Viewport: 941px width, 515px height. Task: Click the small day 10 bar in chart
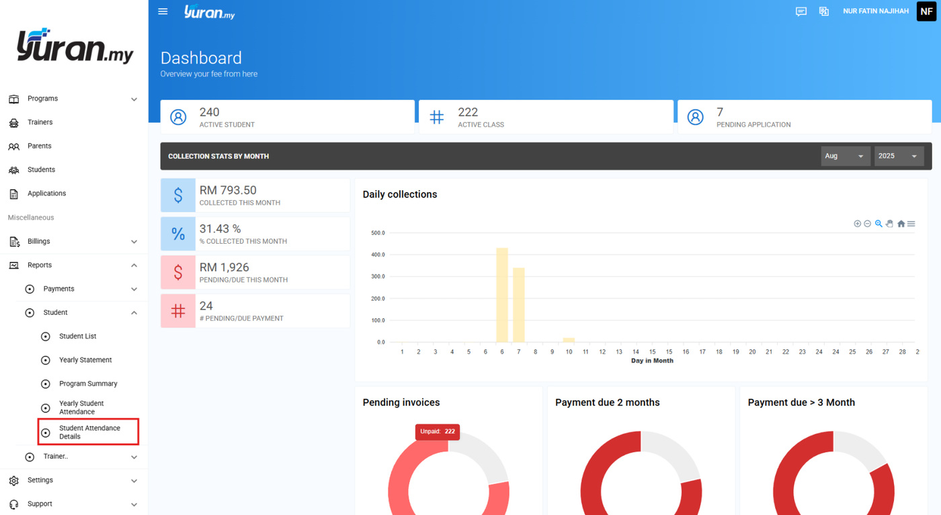pos(569,340)
